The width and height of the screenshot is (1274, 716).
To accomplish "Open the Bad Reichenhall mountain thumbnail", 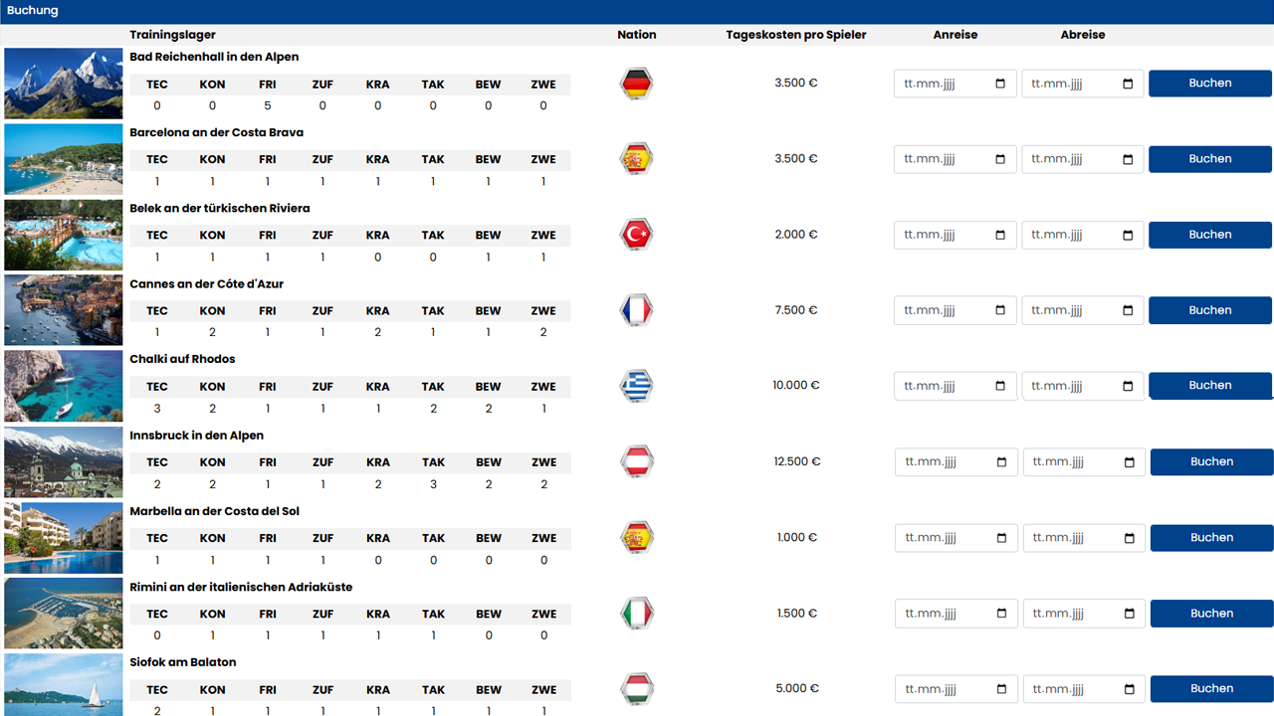I will [64, 84].
